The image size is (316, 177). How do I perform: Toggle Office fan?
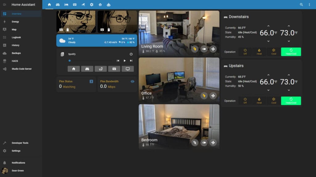[x=213, y=96]
